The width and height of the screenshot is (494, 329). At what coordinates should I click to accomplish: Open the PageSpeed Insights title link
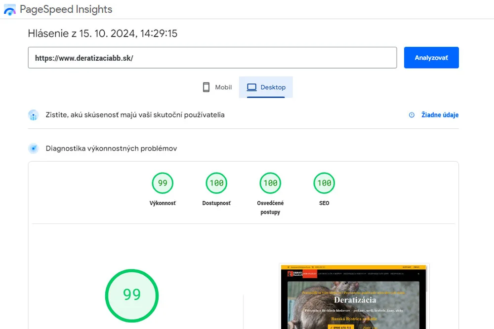click(66, 9)
